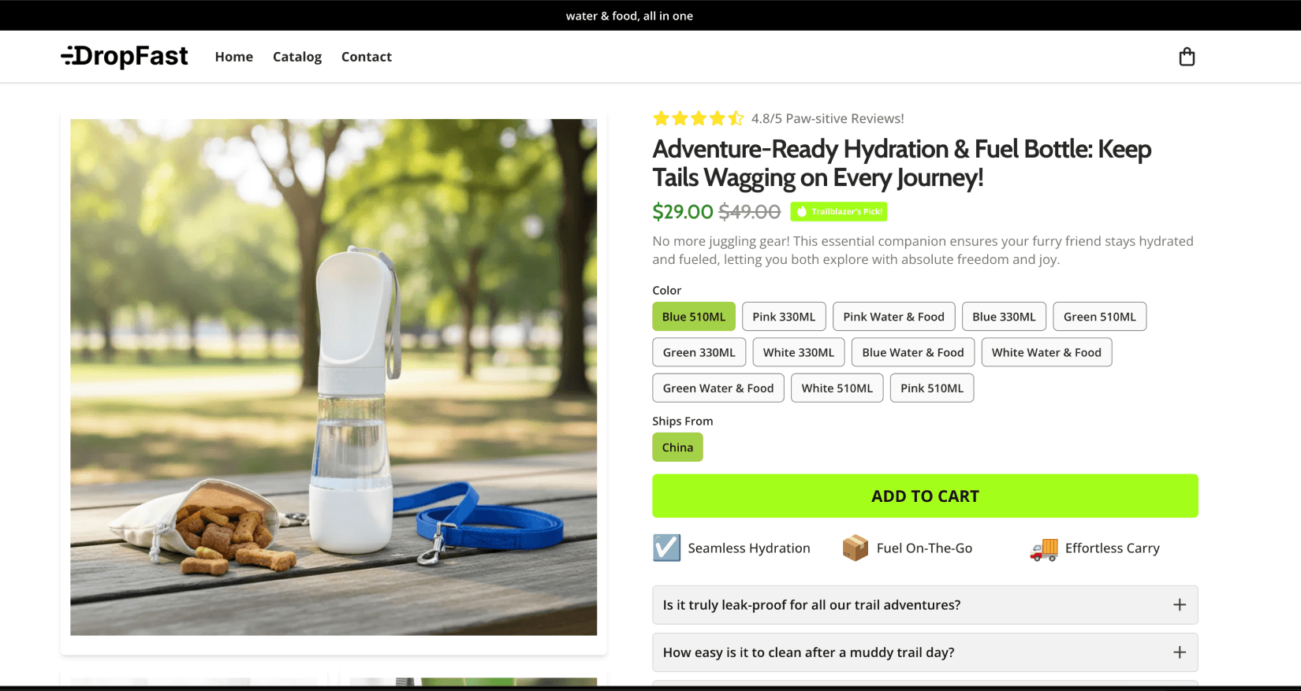Screen dimensions: 1301x691
Task: Select the Blue 510ML highlighted swatch
Action: click(693, 316)
